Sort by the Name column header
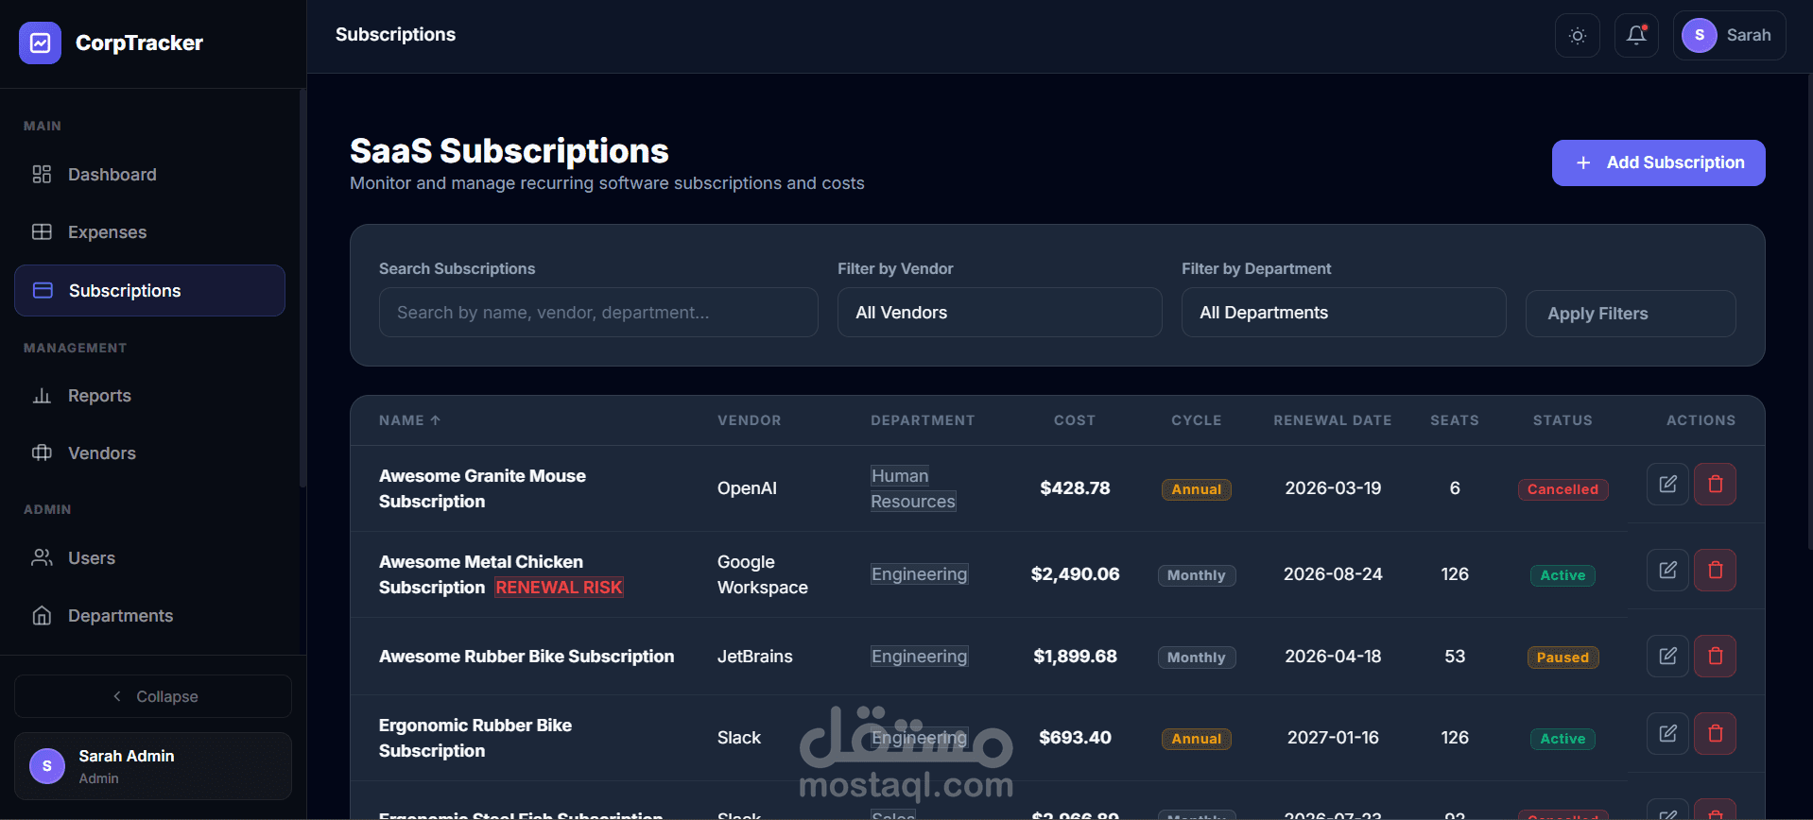 coord(409,420)
